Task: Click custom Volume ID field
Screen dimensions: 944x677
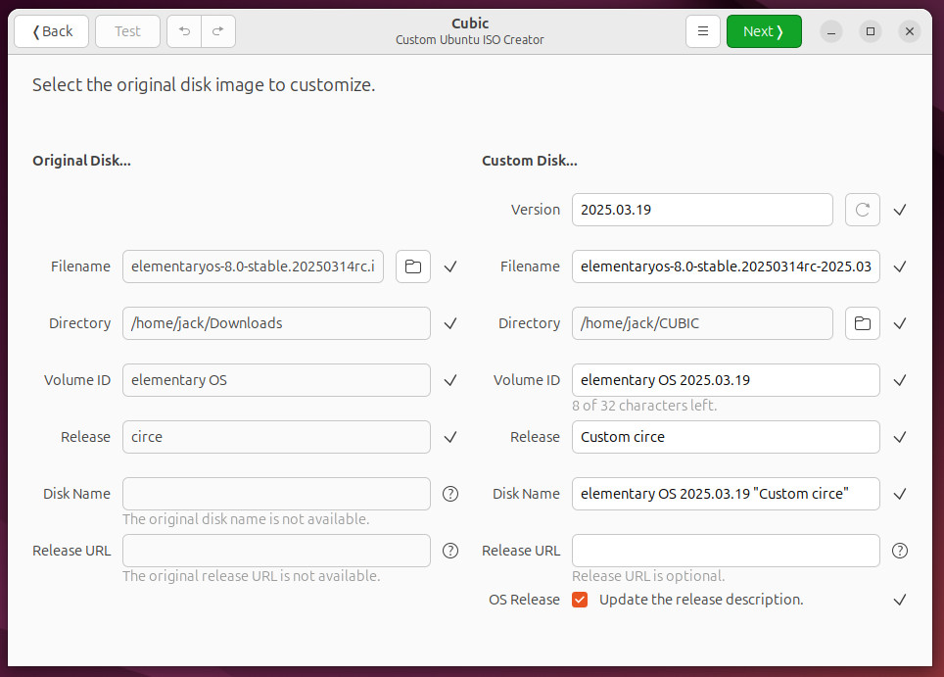Action: [x=726, y=380]
